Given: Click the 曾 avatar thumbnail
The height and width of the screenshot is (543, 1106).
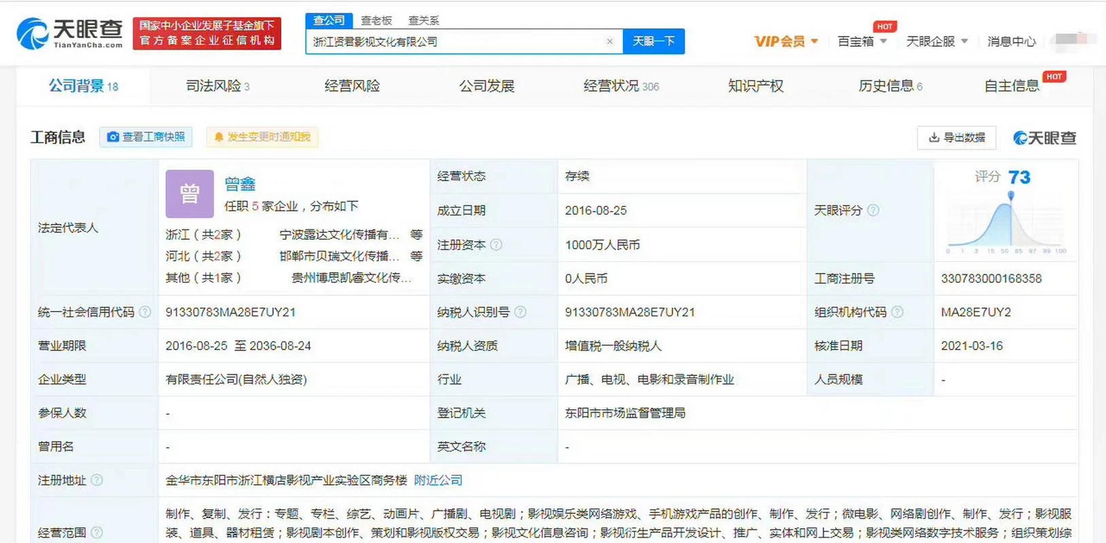Looking at the screenshot, I should coord(190,193).
